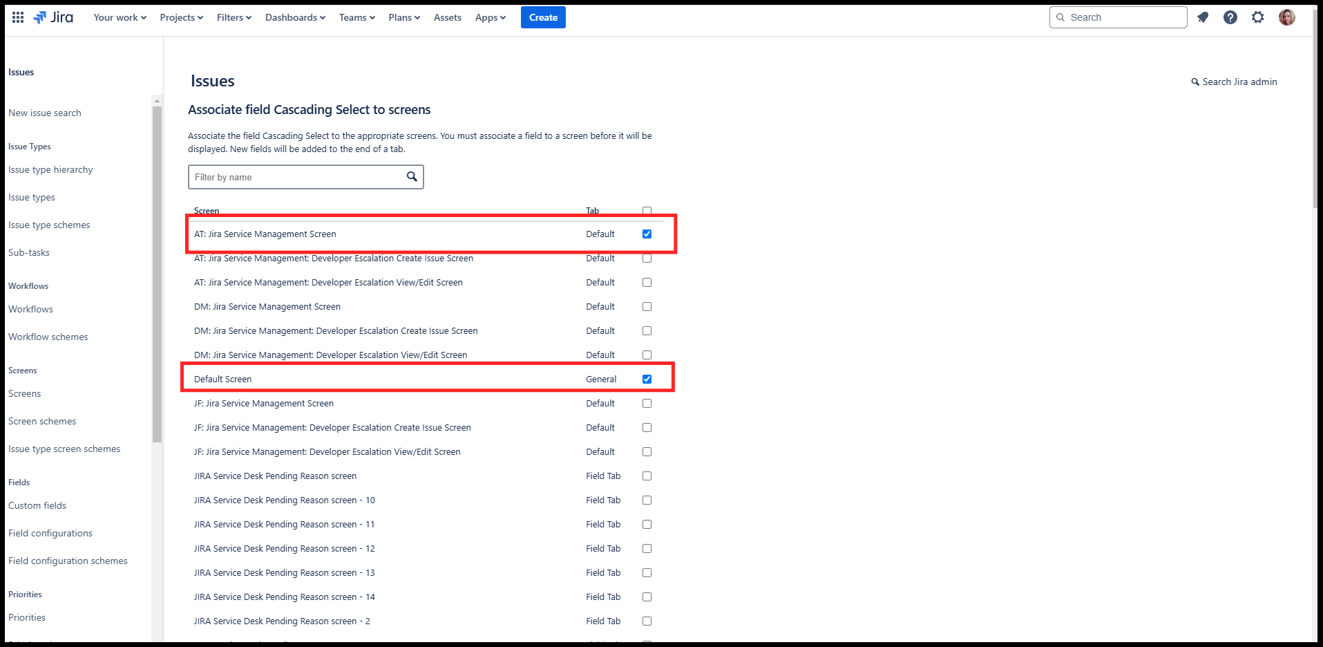Expand the Projects dropdown menu
The image size is (1323, 647).
pyautogui.click(x=181, y=17)
